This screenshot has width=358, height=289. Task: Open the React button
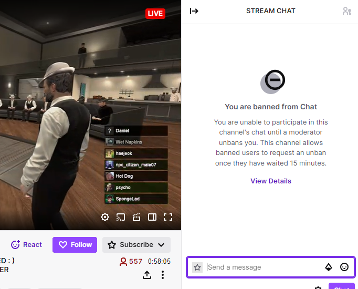point(26,245)
